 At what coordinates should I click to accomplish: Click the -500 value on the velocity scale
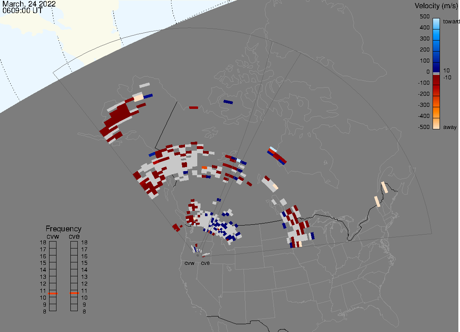tap(424, 127)
